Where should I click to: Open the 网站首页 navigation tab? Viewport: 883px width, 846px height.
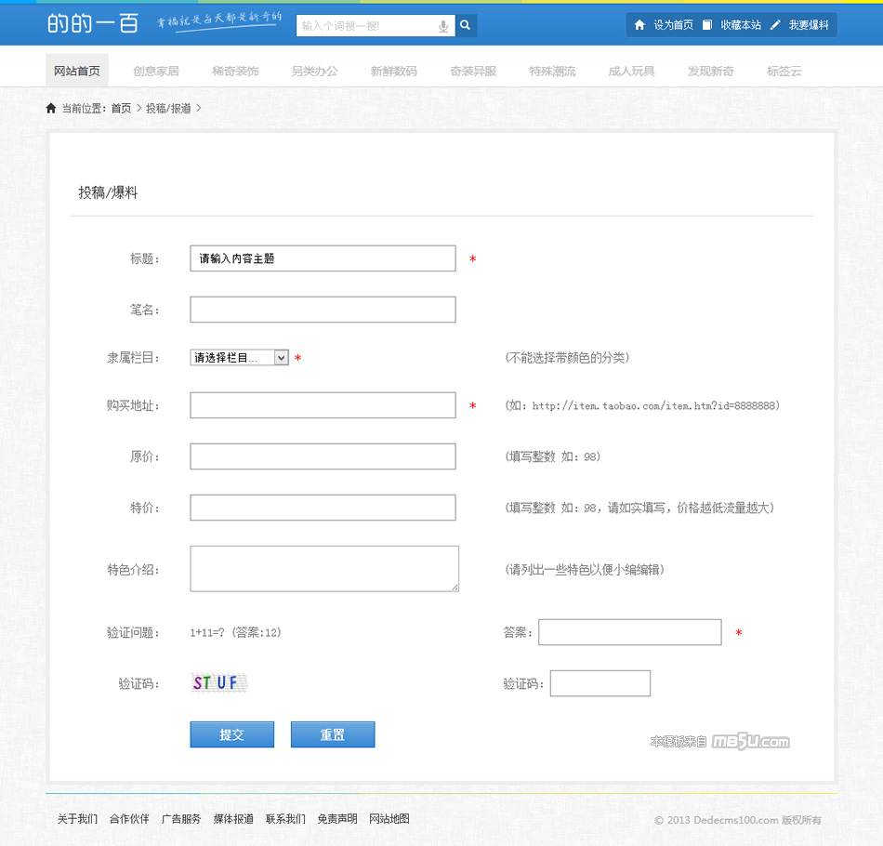click(x=77, y=71)
